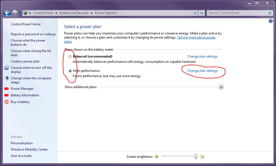This screenshot has height=166, width=276.
Task: Open the address bar history dropdown
Action: click(195, 13)
